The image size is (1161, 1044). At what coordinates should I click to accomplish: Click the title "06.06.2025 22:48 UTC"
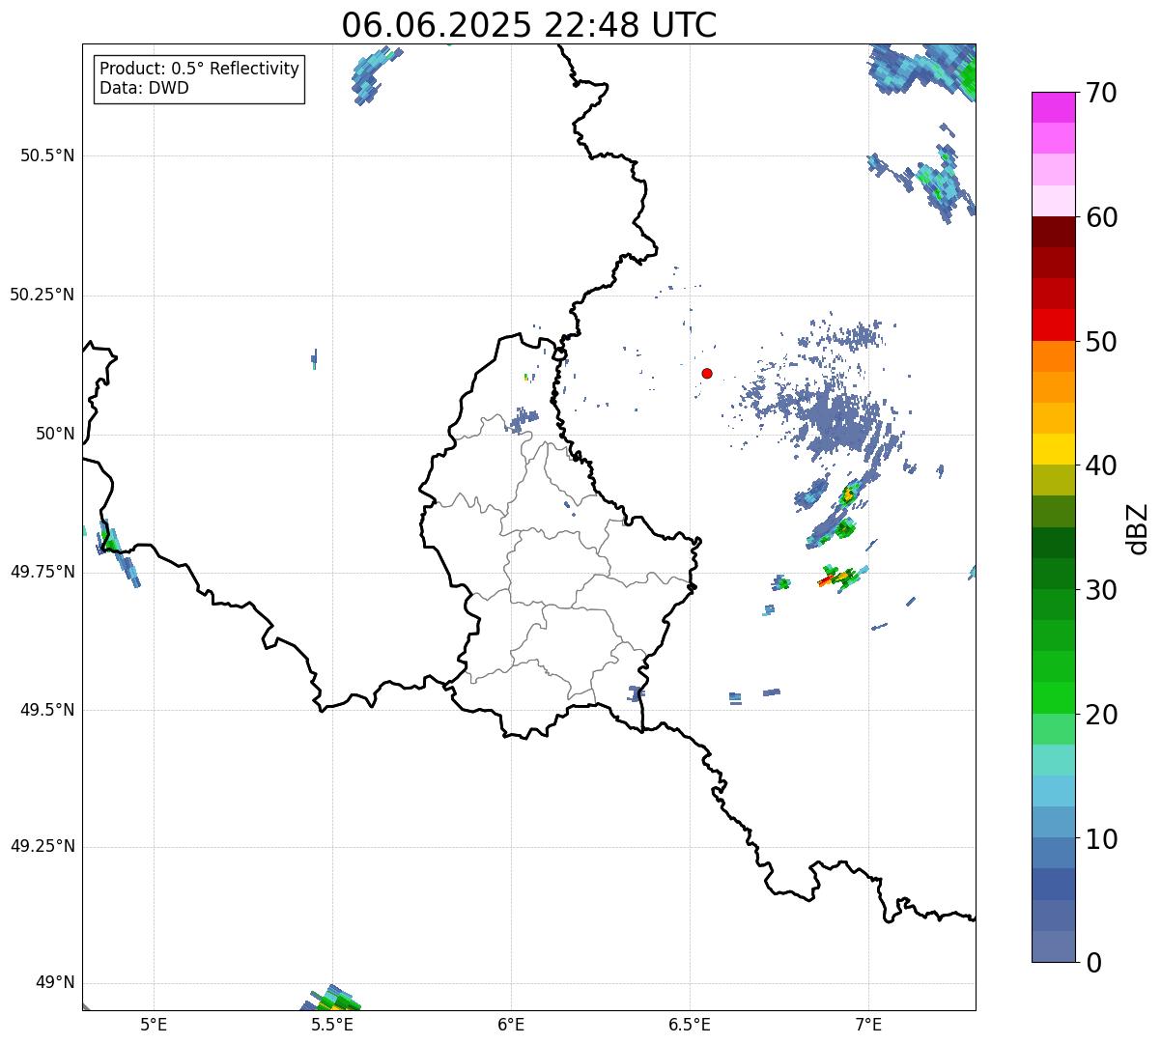tap(529, 25)
